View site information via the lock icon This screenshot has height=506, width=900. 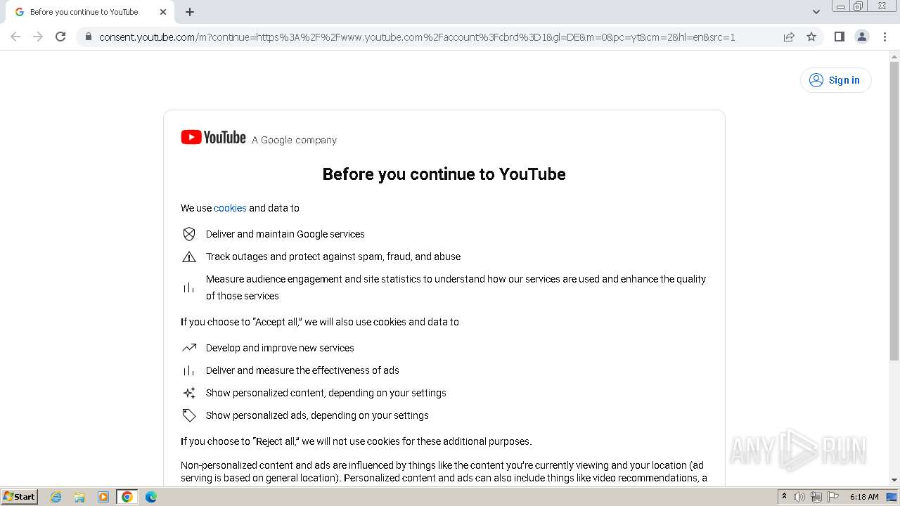click(88, 37)
